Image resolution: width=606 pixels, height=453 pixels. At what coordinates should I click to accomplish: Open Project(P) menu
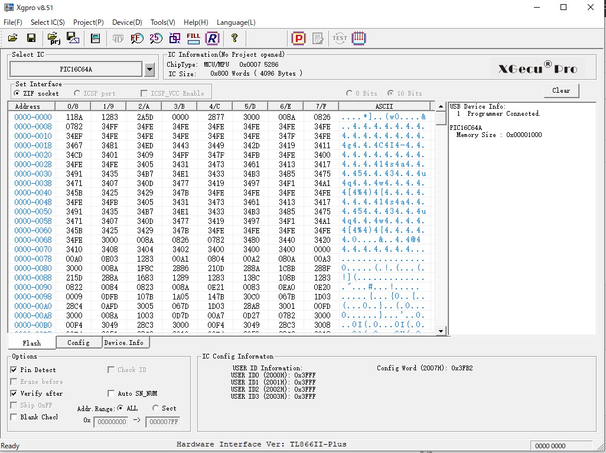click(x=89, y=22)
